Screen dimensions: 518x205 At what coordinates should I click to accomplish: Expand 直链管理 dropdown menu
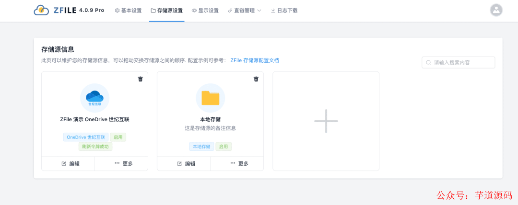(245, 11)
